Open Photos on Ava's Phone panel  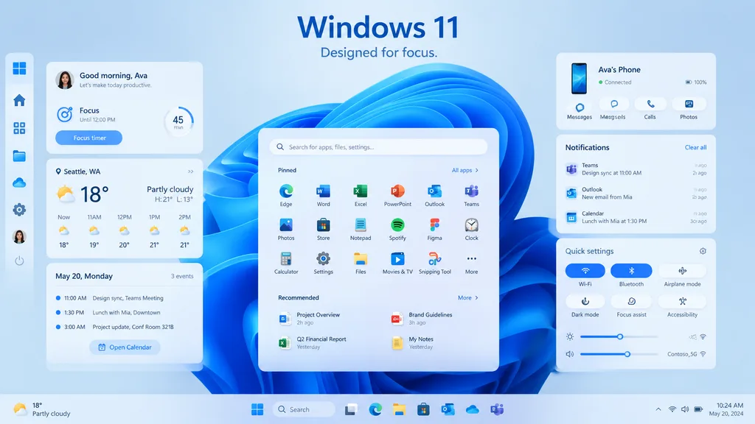coord(689,104)
